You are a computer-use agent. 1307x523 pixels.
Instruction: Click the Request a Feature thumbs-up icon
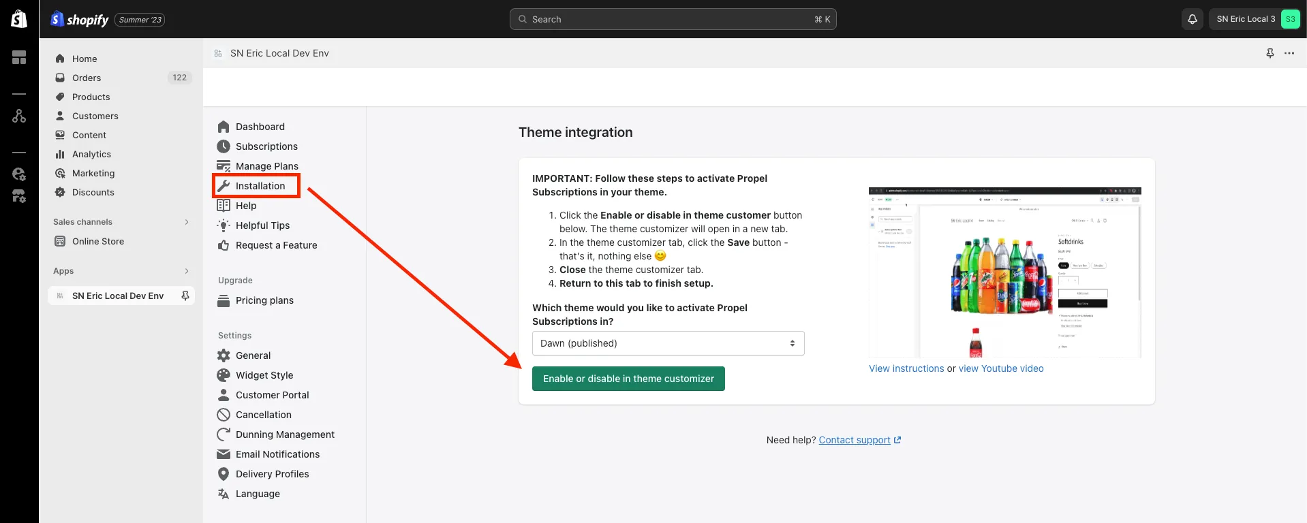click(x=224, y=245)
